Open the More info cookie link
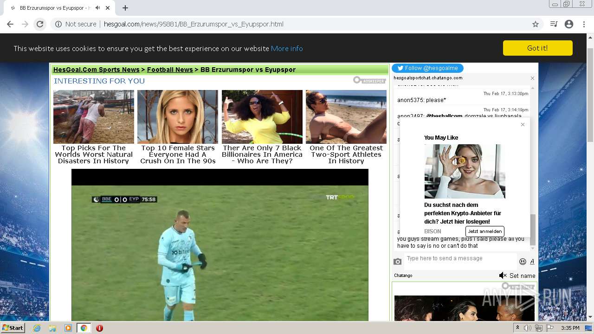594x334 pixels. pos(287,48)
